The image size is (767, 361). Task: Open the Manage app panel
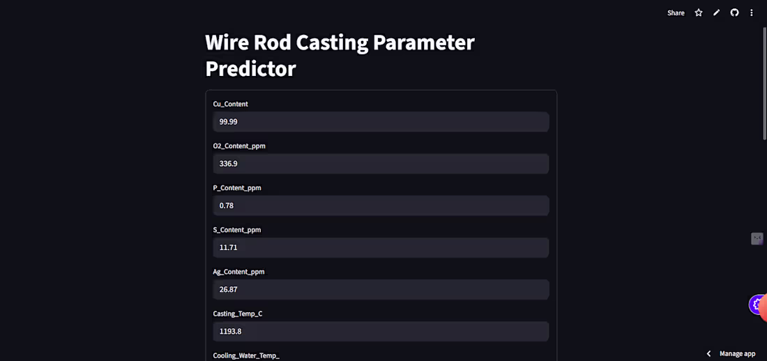(737, 353)
